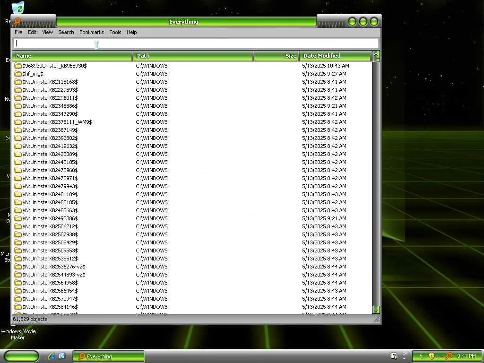Select the $NtUninstallKB2566454$ folder name

(x=50, y=291)
